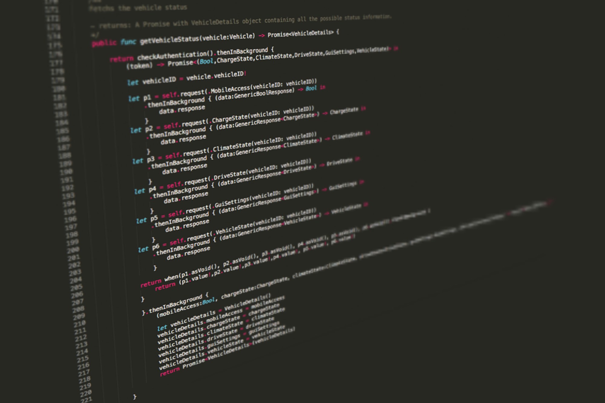The height and width of the screenshot is (403, 605).
Task: Click the p2 variable declaration
Action: pyautogui.click(x=149, y=129)
